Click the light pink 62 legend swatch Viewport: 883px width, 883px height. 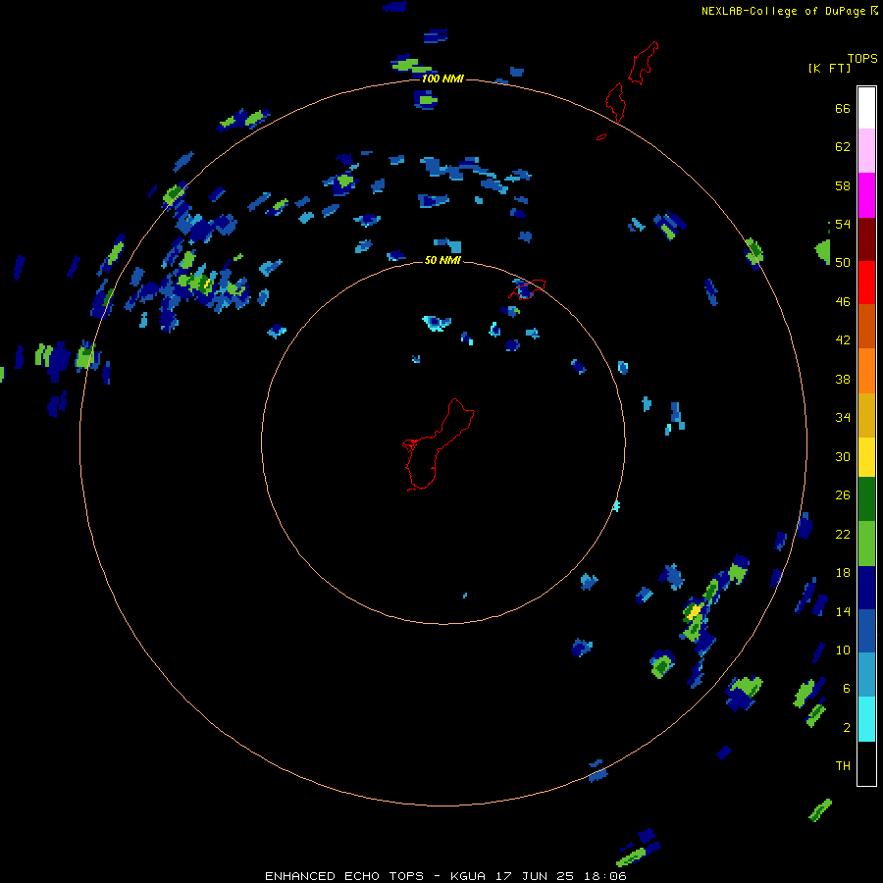866,150
